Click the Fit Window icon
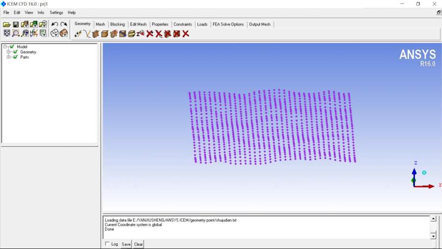The width and height of the screenshot is (442, 249). (x=7, y=33)
